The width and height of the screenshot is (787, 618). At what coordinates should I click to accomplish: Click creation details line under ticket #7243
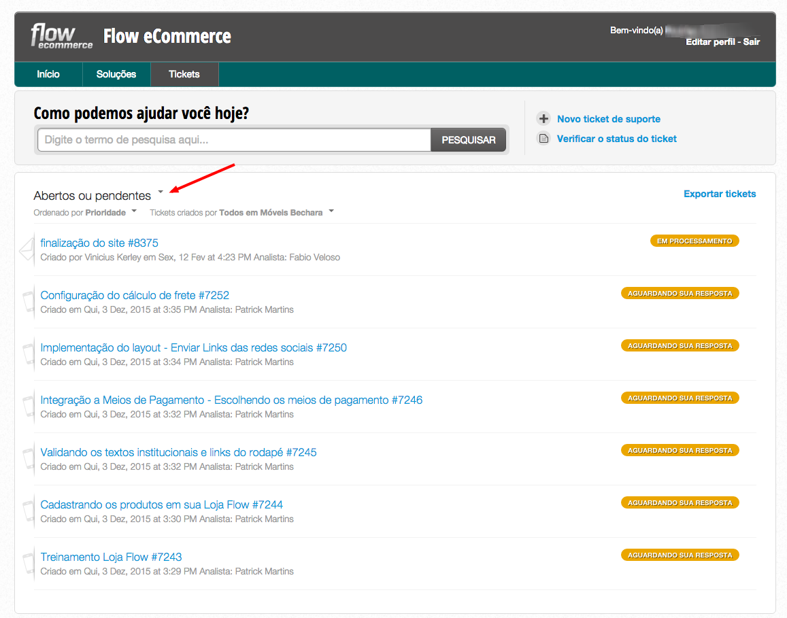167,571
